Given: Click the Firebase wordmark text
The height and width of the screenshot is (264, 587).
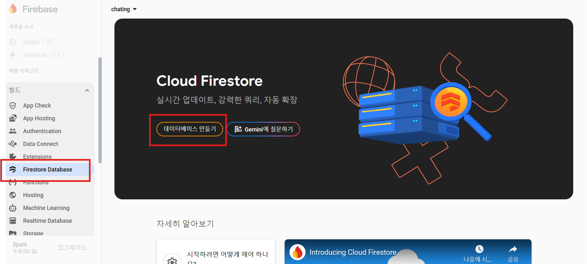Looking at the screenshot, I should pyautogui.click(x=40, y=9).
